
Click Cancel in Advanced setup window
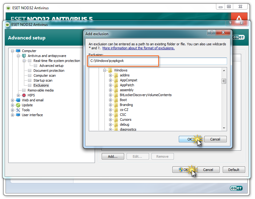208,170
